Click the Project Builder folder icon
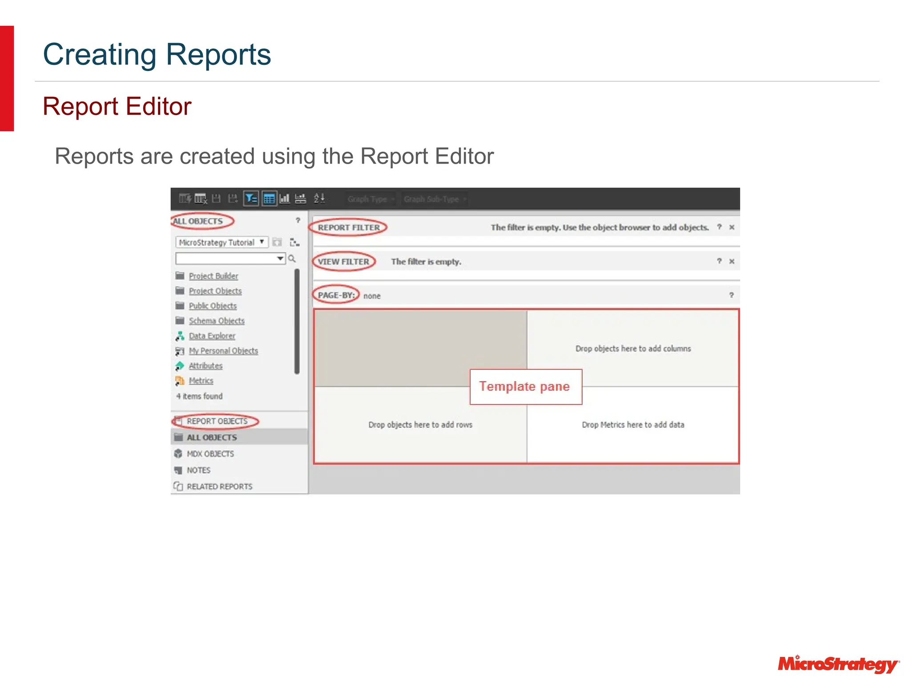 coord(180,276)
